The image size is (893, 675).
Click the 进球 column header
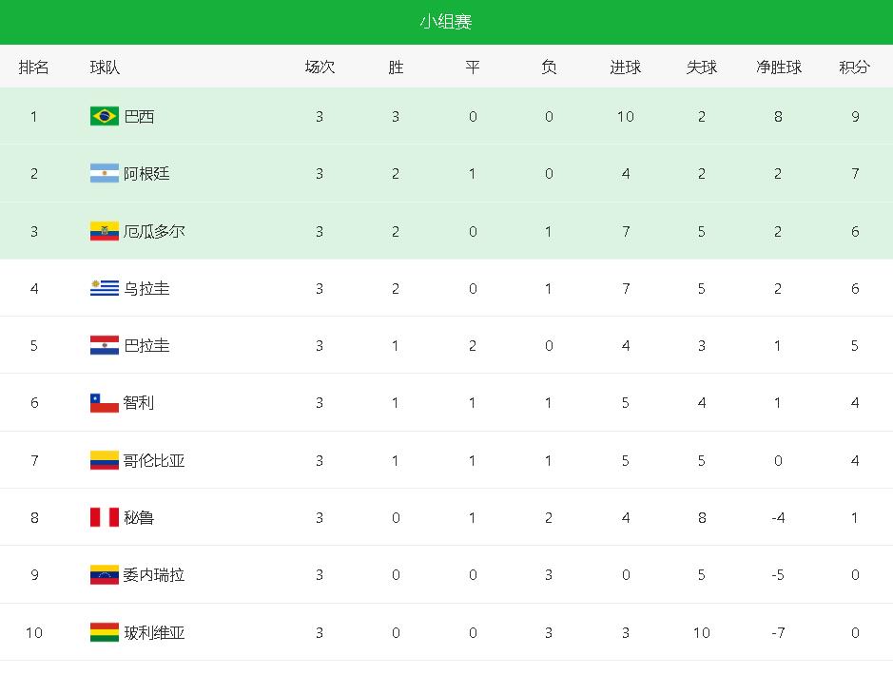(625, 67)
